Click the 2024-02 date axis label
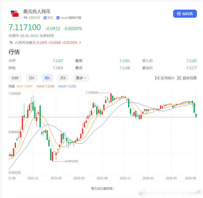Image resolution: width=203 pixels, height=198 pixels. (x=148, y=178)
